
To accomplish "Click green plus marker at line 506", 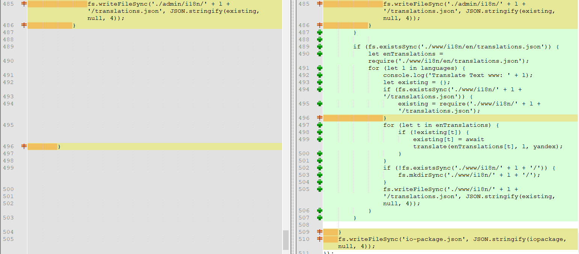I will click(320, 210).
